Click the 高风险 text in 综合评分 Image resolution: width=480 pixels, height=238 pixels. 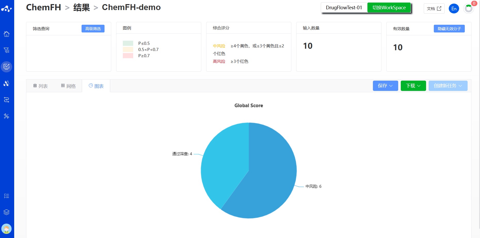point(219,61)
